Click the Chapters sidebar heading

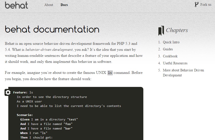tap(177, 30)
